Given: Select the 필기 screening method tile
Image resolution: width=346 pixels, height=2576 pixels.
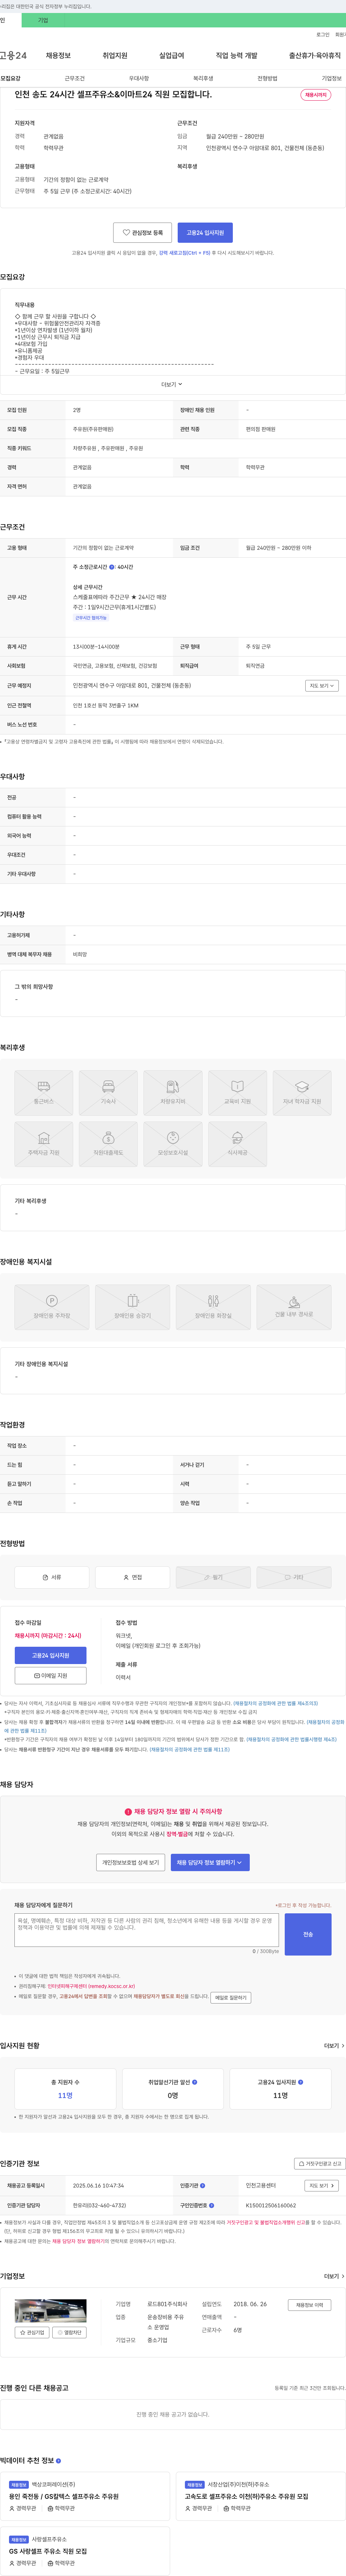Looking at the screenshot, I should tap(213, 1577).
